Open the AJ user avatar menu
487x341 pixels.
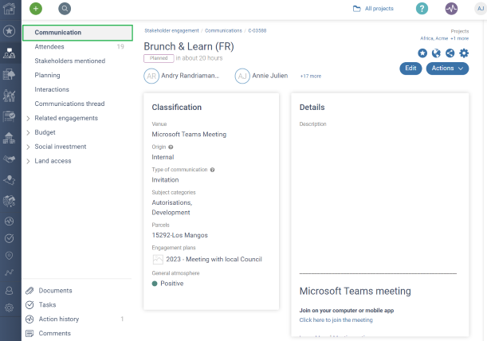pyautogui.click(x=480, y=9)
